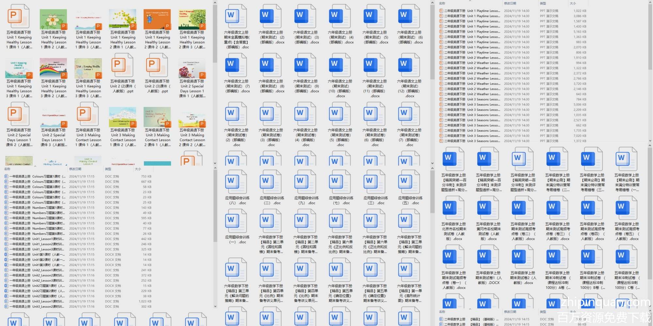Open 应用题综合训练（八）.doc Word icon
653x326 pixels.
(237, 182)
